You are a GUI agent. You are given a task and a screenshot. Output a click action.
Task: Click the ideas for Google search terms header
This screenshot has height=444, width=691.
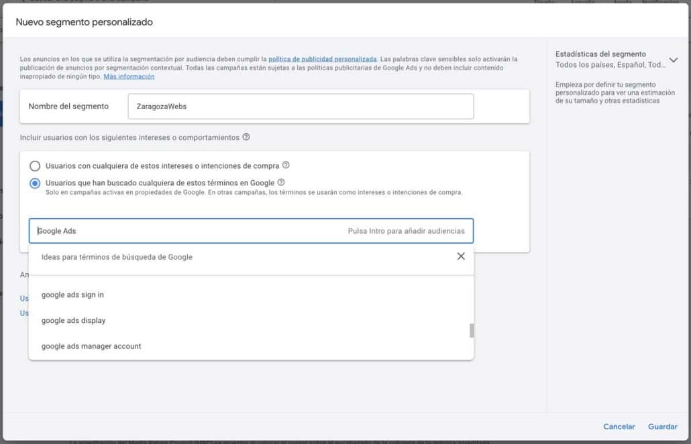coord(117,256)
